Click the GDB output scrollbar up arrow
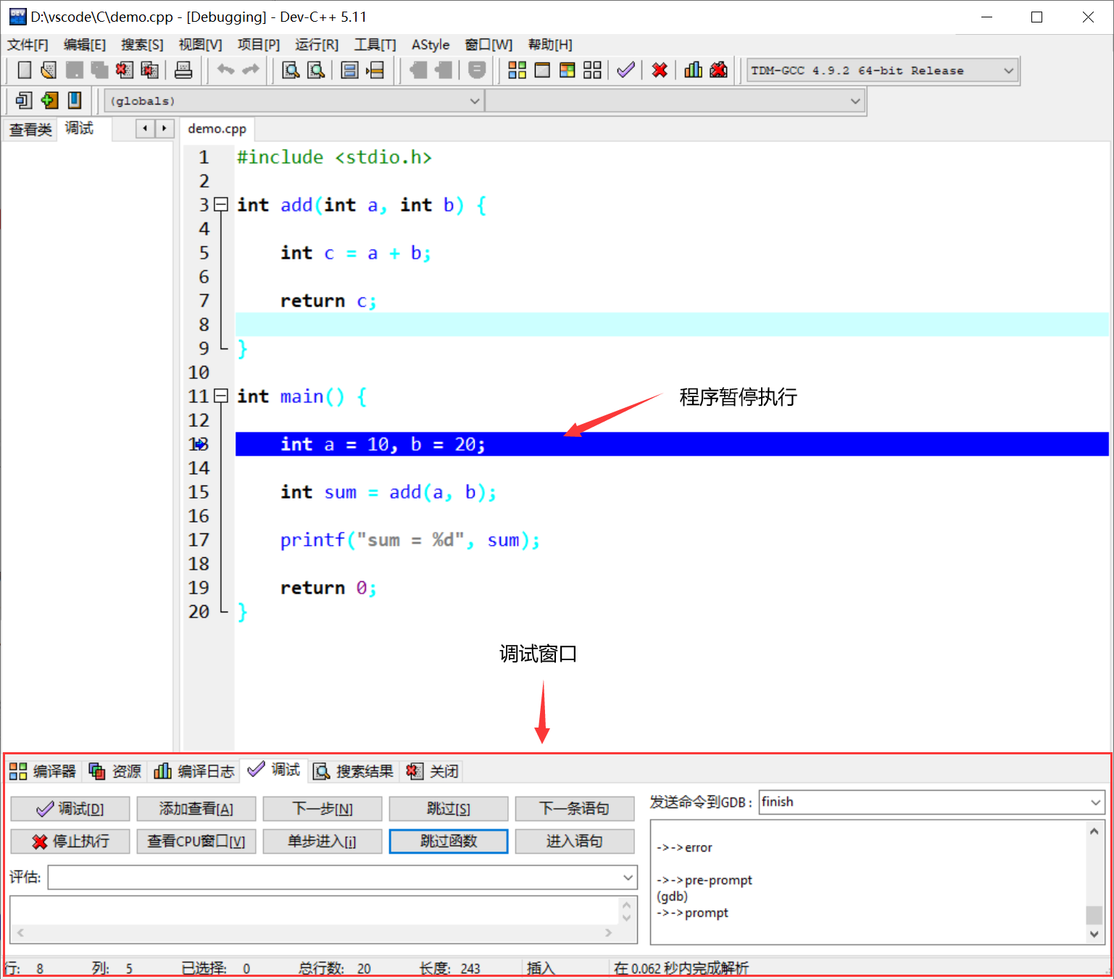The image size is (1114, 979). [x=1094, y=830]
